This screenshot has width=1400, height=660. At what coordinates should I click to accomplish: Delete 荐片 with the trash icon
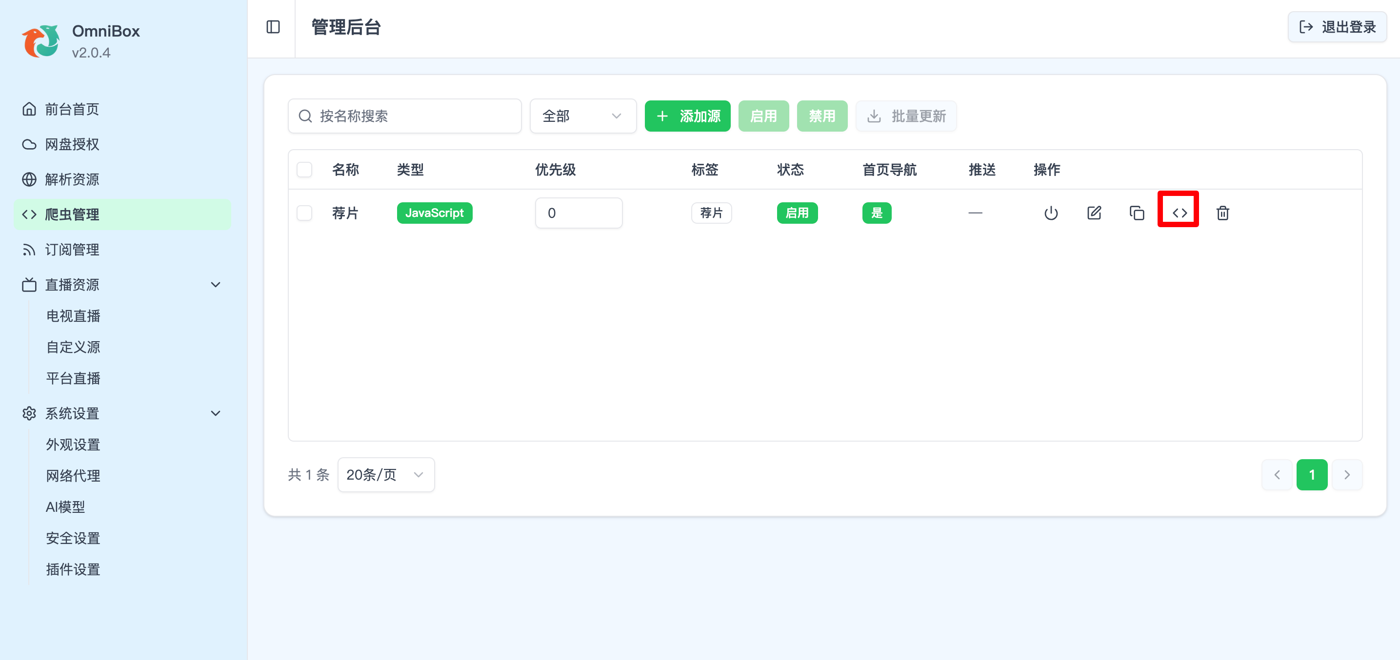click(x=1222, y=213)
